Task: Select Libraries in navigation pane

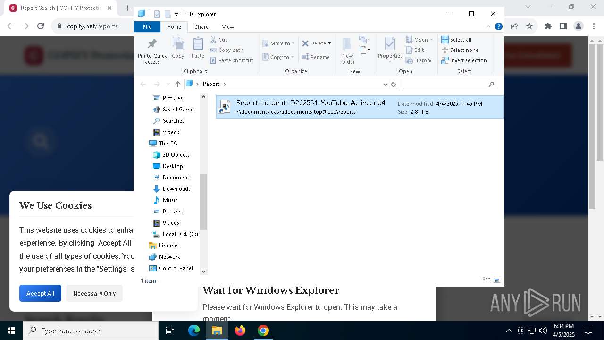Action: tap(164, 246)
